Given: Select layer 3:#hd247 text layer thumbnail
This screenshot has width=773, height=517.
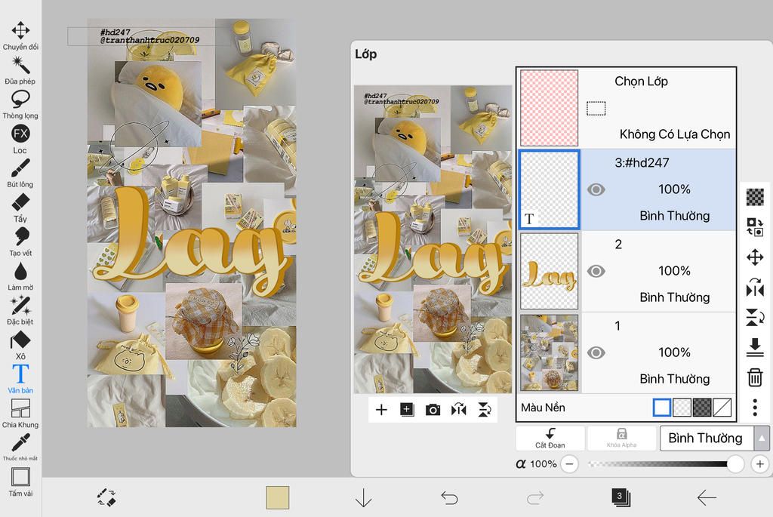Looking at the screenshot, I should click(550, 189).
